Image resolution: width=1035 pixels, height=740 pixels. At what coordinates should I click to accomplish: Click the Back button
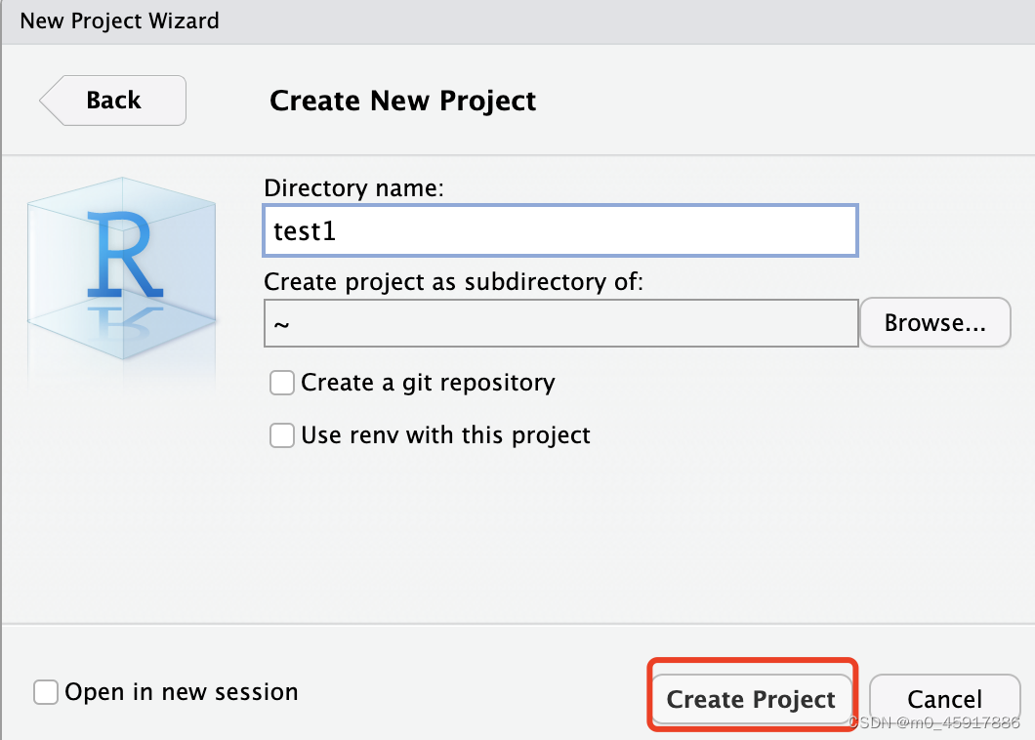click(112, 101)
